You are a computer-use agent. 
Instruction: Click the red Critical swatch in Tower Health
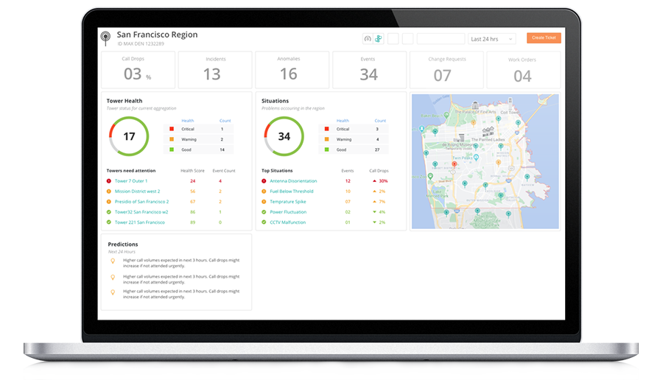click(x=172, y=129)
